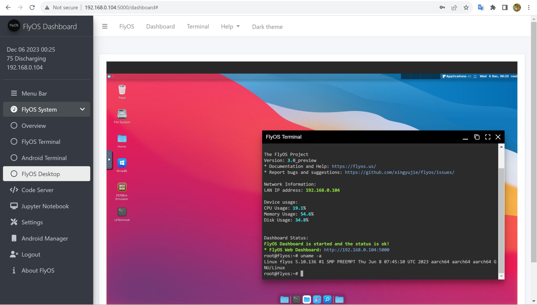Open the terminal icon in the dock
Viewport: 537px width, 305px height.
point(296,299)
